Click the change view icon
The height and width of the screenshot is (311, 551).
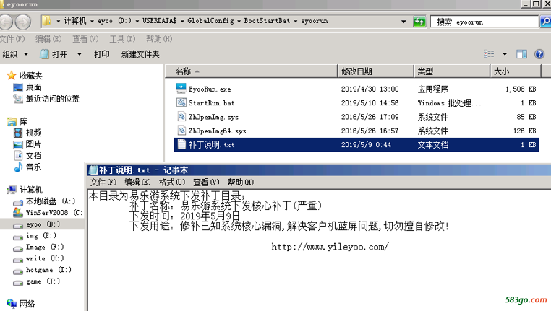coord(490,54)
